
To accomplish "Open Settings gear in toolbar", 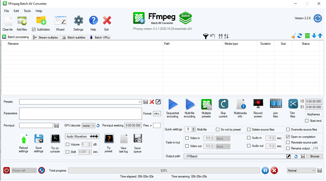I will [78, 21].
